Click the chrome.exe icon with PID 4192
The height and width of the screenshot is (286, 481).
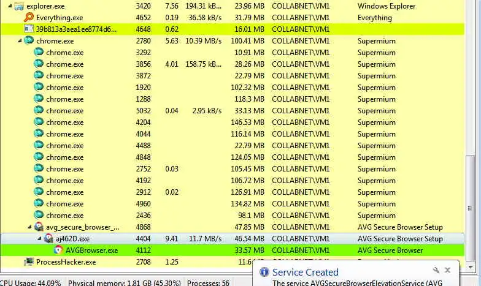pos(39,180)
